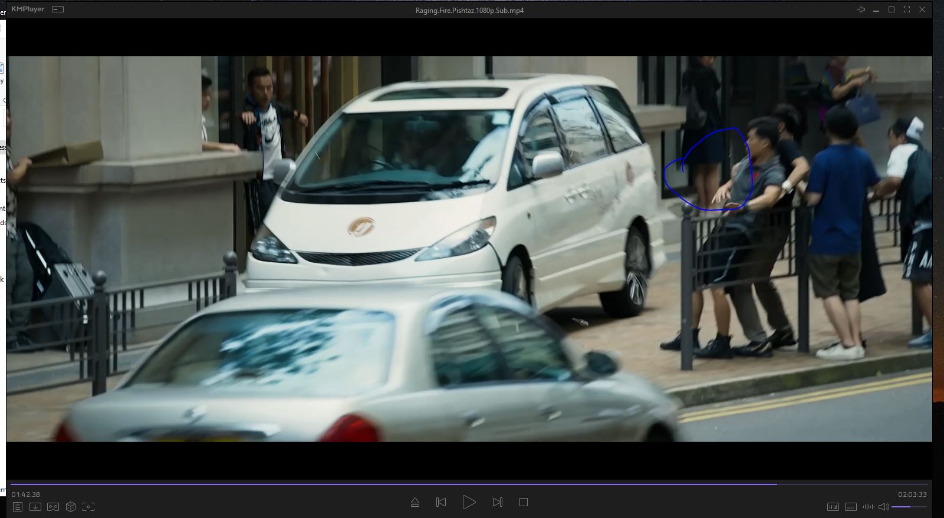Toggle pin window always on top
Screen dimensions: 944x518
tap(861, 9)
